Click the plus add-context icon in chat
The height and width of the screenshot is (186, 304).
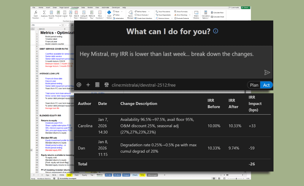pos(88,85)
